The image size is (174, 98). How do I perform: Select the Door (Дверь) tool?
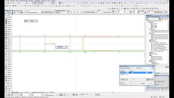8,21
